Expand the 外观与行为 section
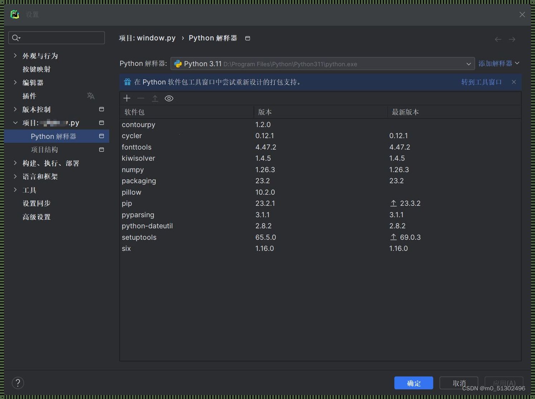This screenshot has width=535, height=399. 15,55
